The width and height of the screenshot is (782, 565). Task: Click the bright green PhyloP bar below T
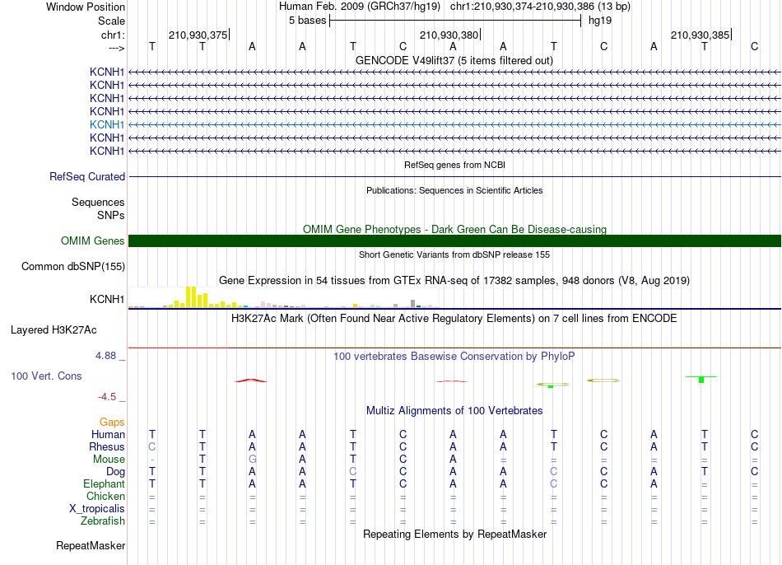click(x=701, y=380)
